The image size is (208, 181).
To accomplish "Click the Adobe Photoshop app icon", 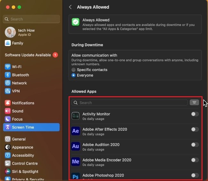I will [76, 176].
